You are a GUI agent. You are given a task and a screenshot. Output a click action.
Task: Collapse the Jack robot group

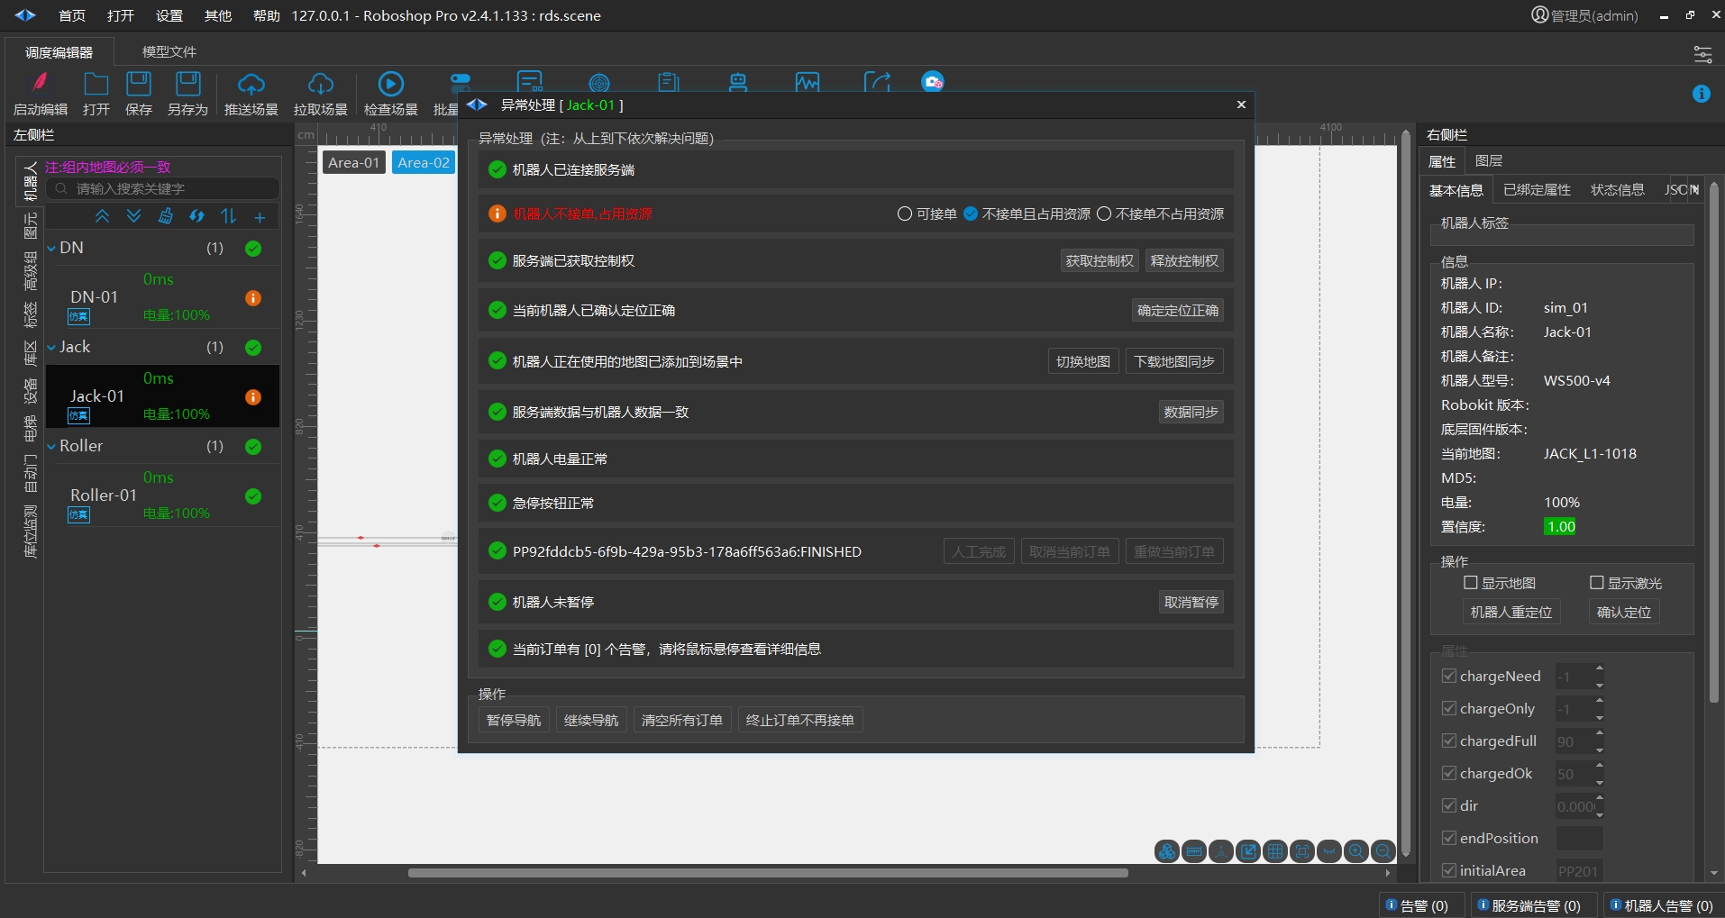point(51,348)
